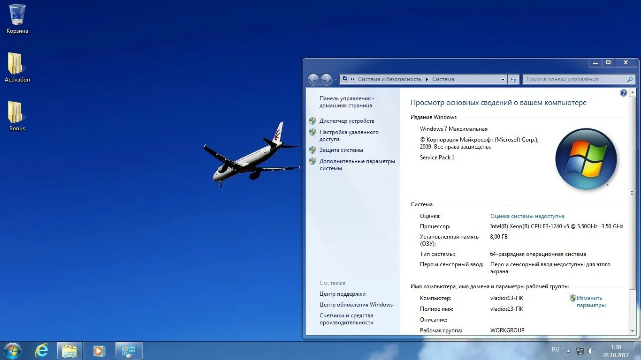Open the Windows Start menu orb
The width and height of the screenshot is (641, 360).
point(13,351)
